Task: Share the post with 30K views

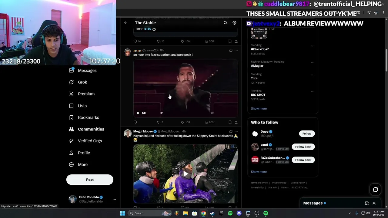Action: [x=236, y=41]
